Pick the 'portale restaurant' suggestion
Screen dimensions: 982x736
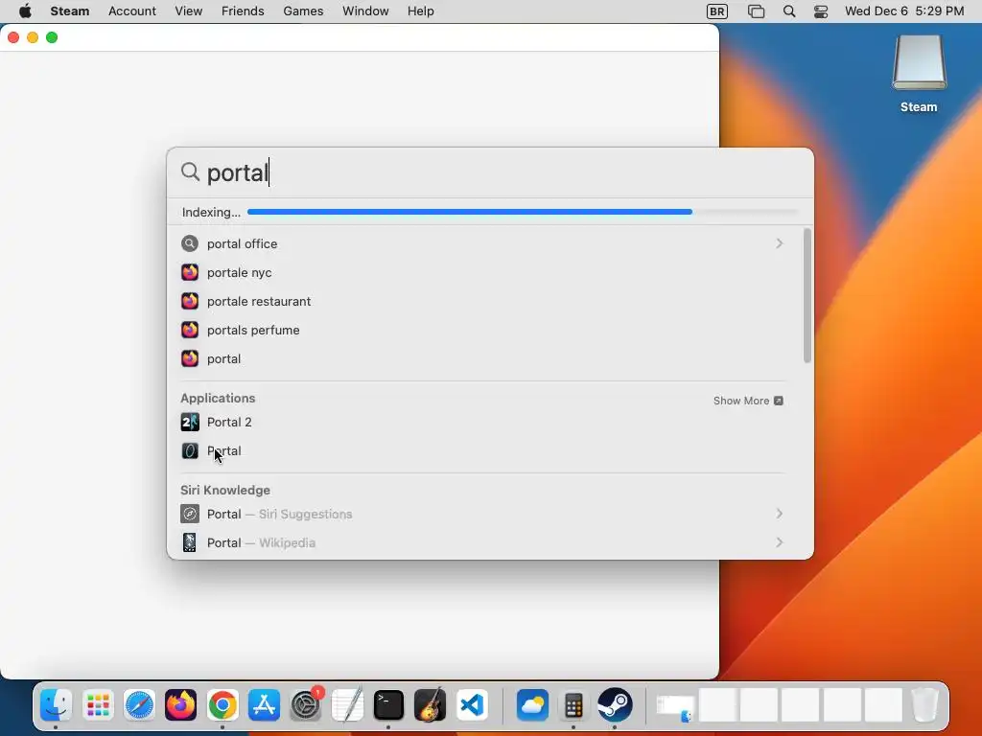[x=482, y=302]
